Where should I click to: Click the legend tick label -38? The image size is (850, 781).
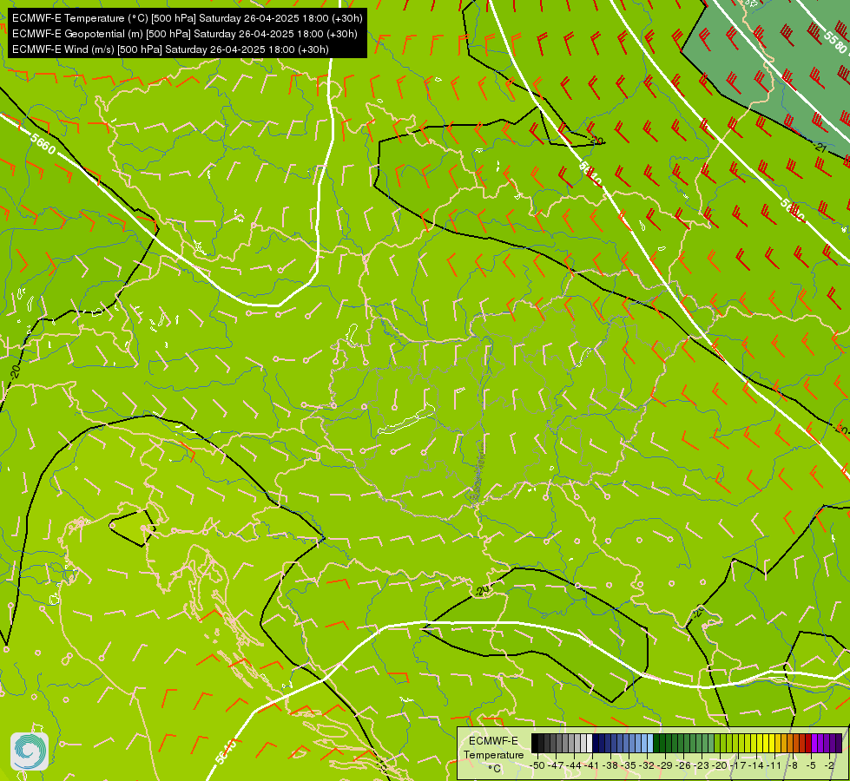610,766
